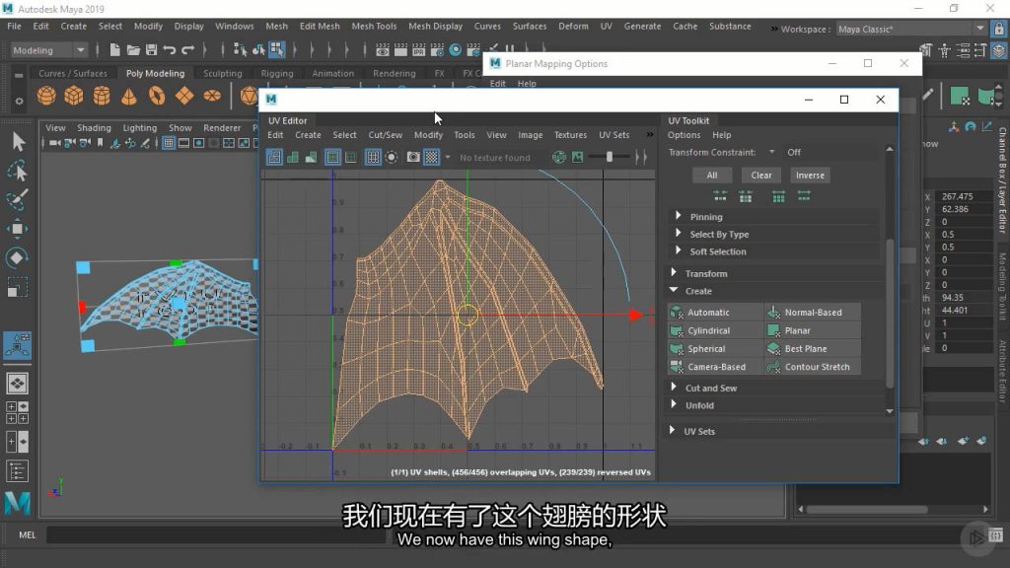Expand the Pinning section
The height and width of the screenshot is (568, 1010).
tap(705, 217)
